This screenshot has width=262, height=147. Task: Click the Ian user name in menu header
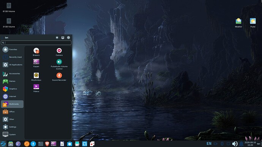6,38
